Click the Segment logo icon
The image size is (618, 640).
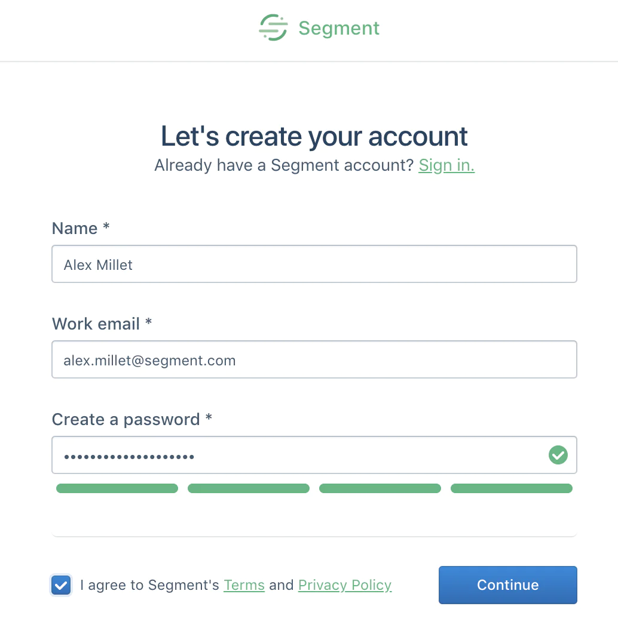click(x=273, y=27)
